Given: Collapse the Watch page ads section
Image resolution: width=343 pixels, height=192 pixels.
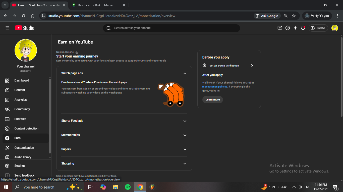Looking at the screenshot, I should (185, 73).
